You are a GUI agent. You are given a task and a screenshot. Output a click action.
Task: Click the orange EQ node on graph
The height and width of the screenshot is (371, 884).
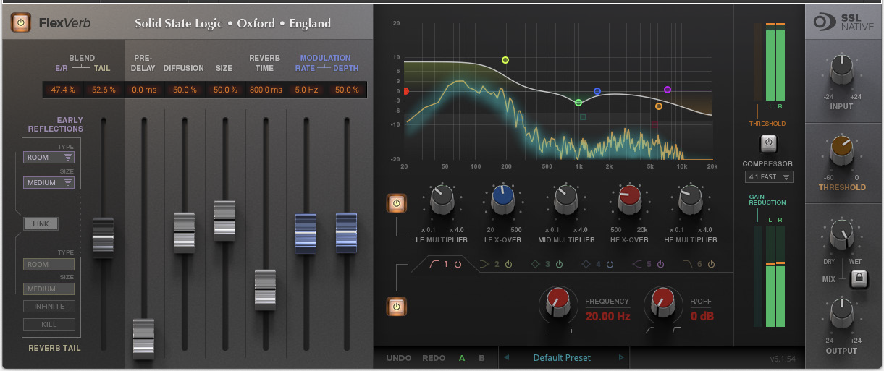[x=659, y=106]
